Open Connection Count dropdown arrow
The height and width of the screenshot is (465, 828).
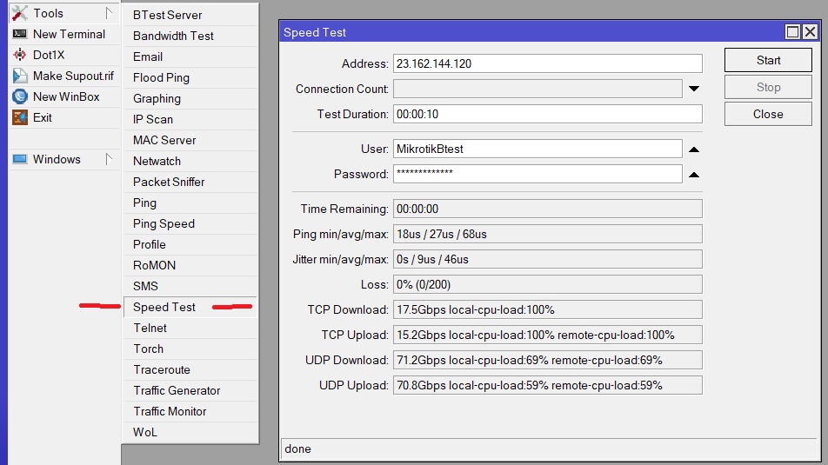(x=694, y=89)
